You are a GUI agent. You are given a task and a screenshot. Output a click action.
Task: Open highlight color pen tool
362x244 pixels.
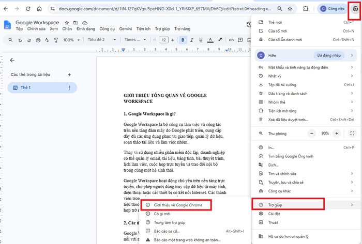tap(220, 40)
